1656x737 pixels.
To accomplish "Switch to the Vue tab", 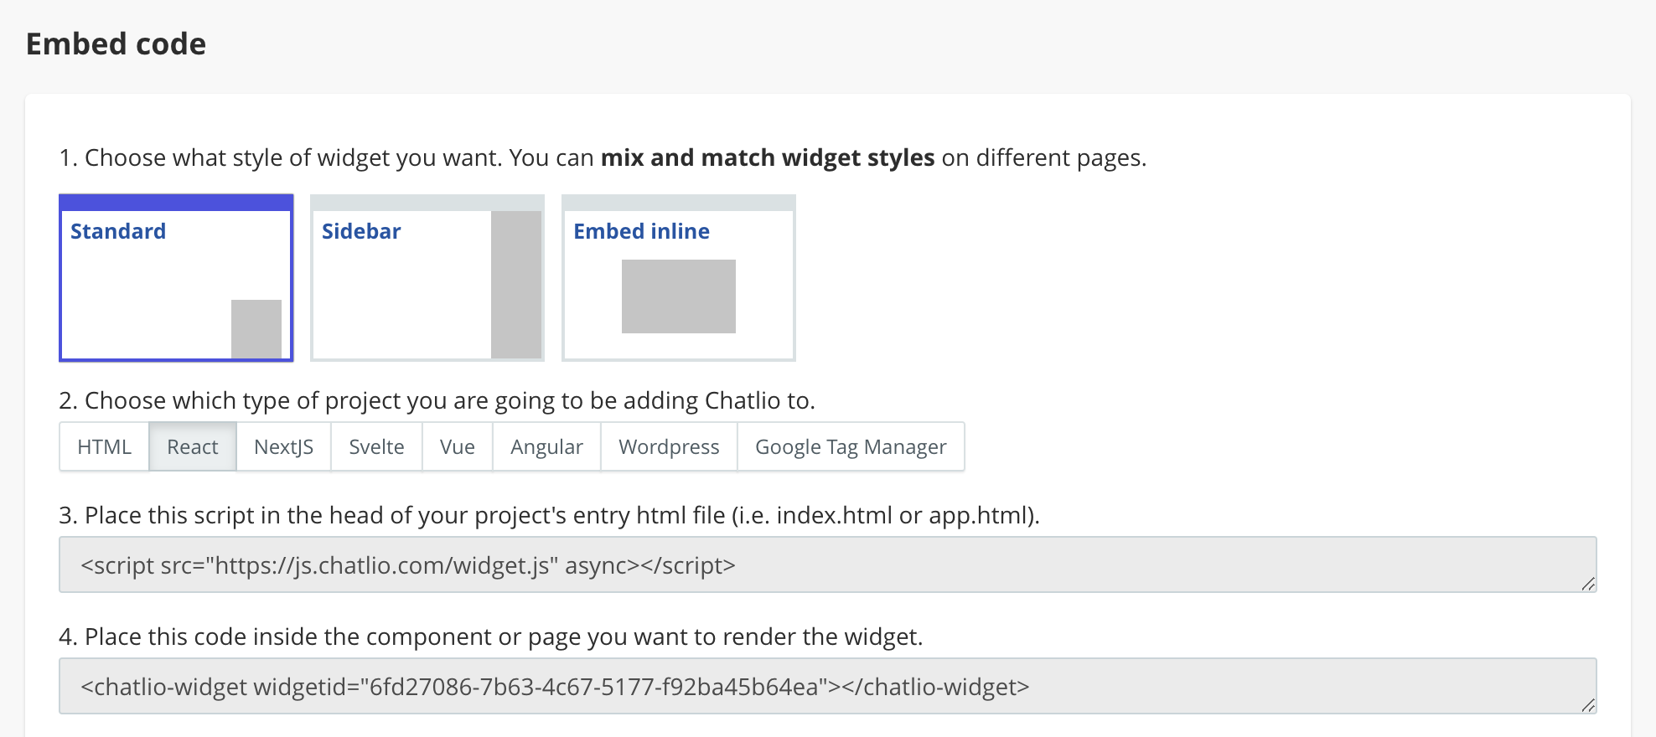I will point(458,447).
